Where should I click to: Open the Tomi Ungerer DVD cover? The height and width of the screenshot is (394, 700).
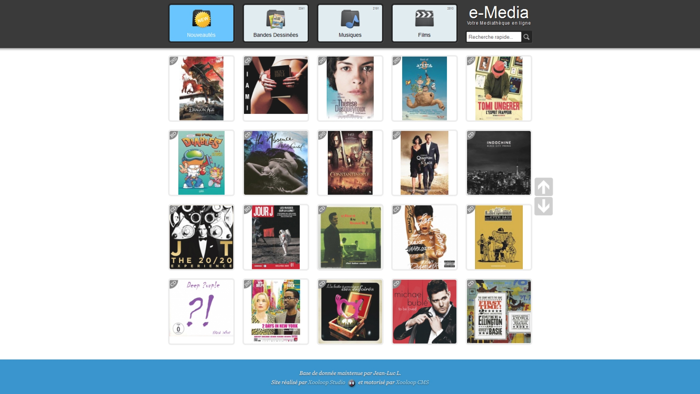click(x=499, y=88)
